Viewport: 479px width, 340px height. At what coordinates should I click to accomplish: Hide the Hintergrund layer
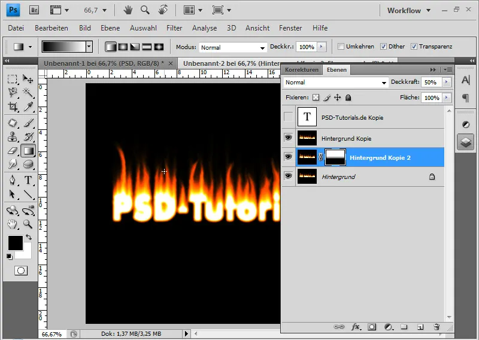pos(289,176)
